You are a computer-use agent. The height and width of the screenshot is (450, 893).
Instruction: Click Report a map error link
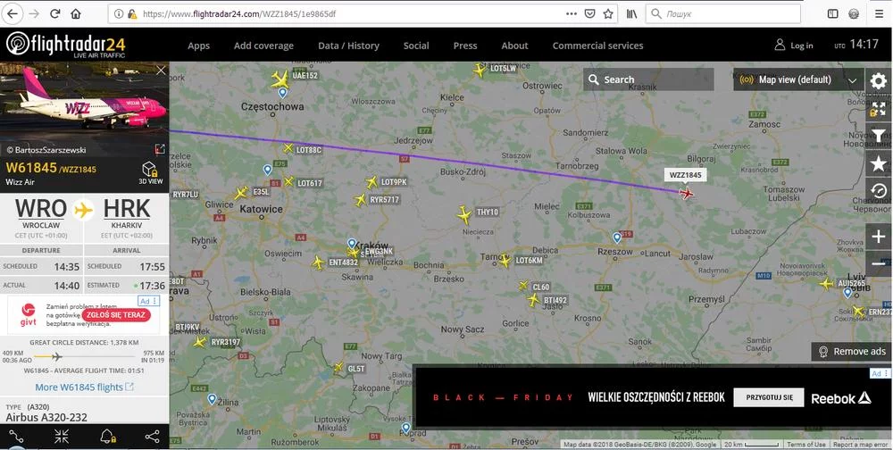pyautogui.click(x=860, y=445)
